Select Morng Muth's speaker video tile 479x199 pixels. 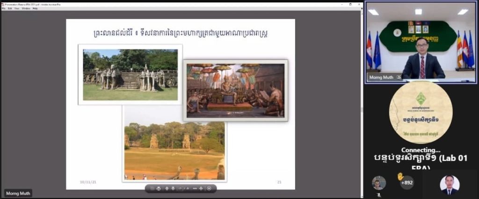pos(421,42)
